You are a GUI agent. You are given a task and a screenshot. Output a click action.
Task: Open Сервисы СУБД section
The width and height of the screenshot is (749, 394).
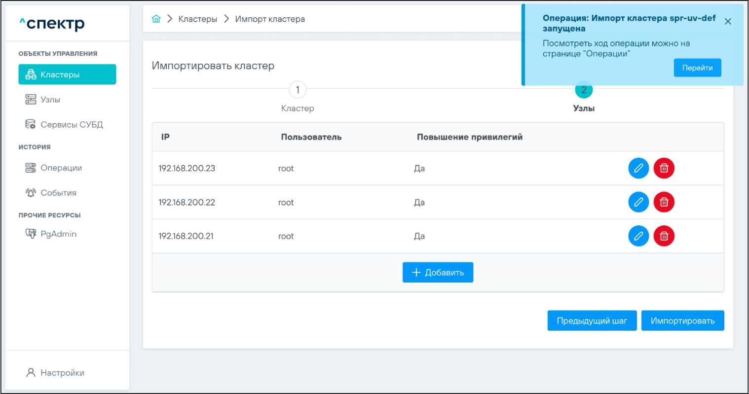[71, 125]
